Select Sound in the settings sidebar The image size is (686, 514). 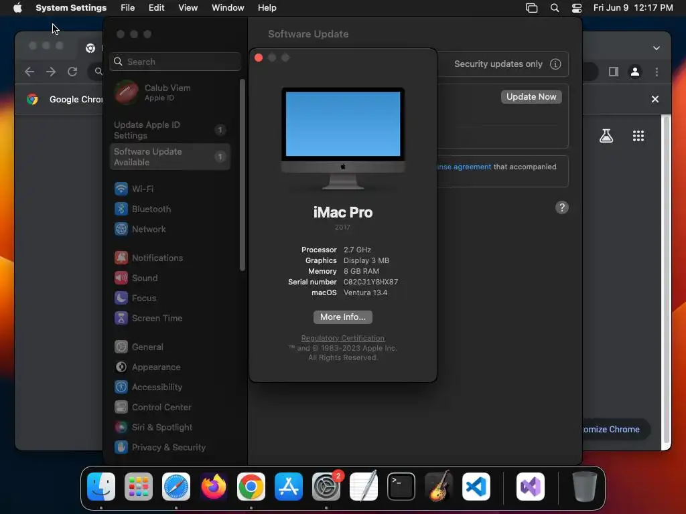[169, 278]
